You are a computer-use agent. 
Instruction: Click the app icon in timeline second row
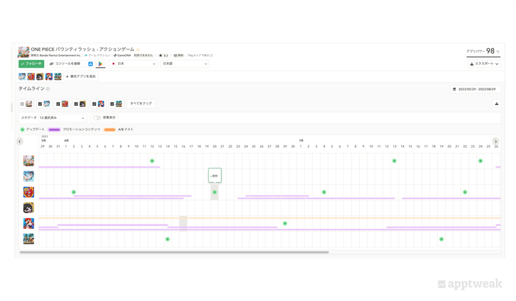point(28,177)
